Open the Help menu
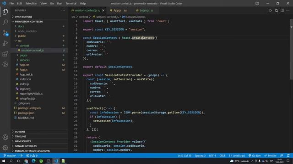Viewport: 293px width, 164px height. [82, 3]
